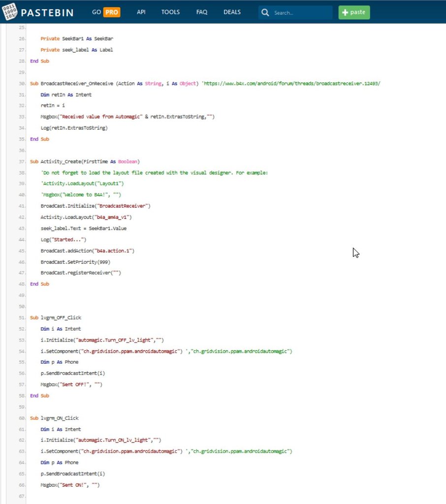Screen dimensions: 446x504
Task: Click the green plus icon on paste button
Action: point(345,12)
